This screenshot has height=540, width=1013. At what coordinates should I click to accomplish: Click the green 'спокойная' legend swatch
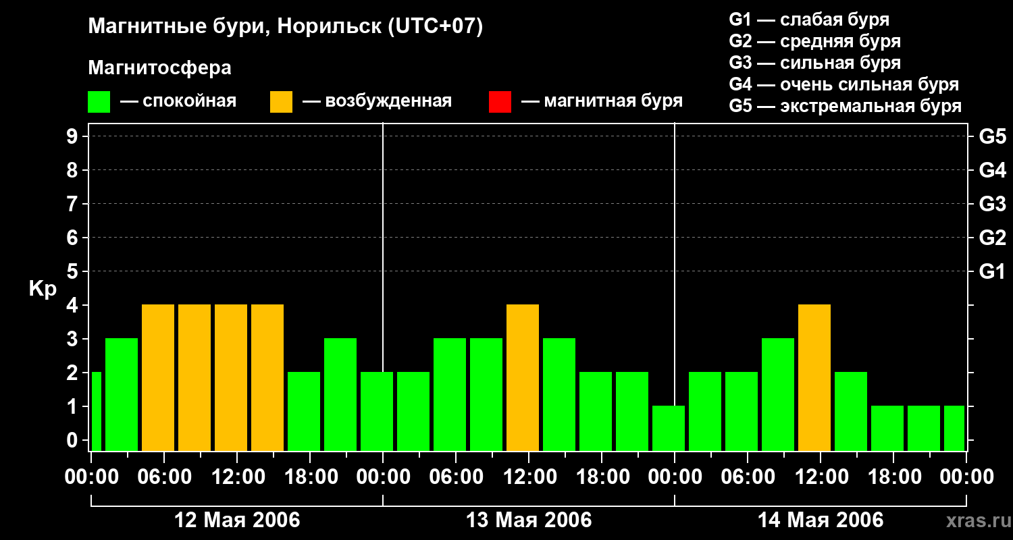point(99,102)
